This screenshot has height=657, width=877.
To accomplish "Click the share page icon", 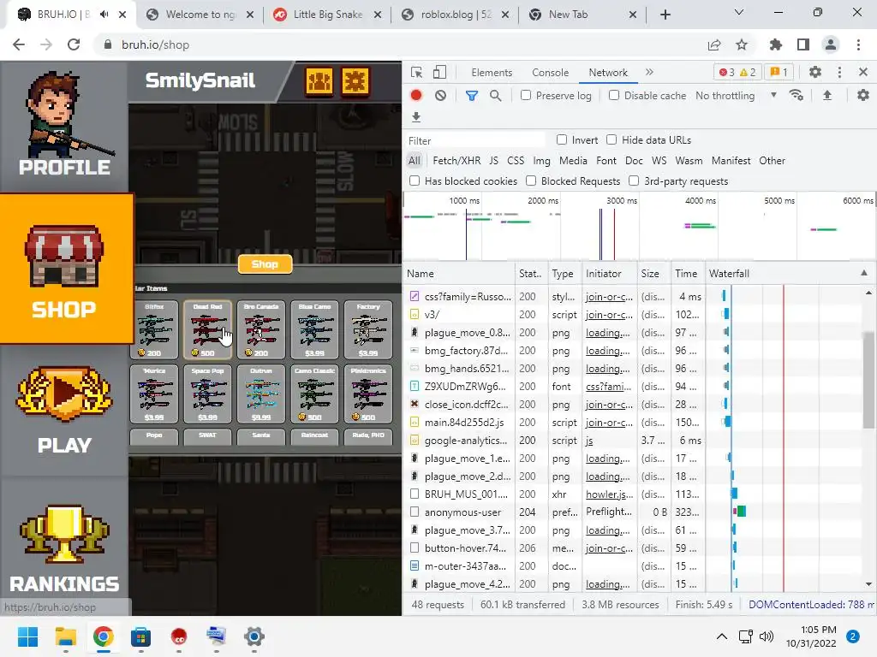I will tap(714, 44).
